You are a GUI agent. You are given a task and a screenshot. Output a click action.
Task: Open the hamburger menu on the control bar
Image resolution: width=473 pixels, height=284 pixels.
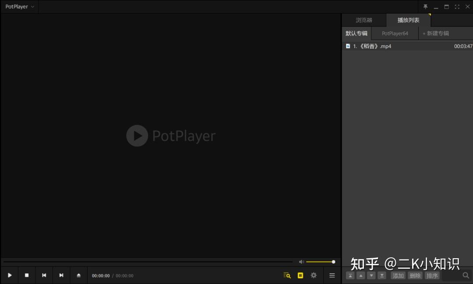pos(332,275)
